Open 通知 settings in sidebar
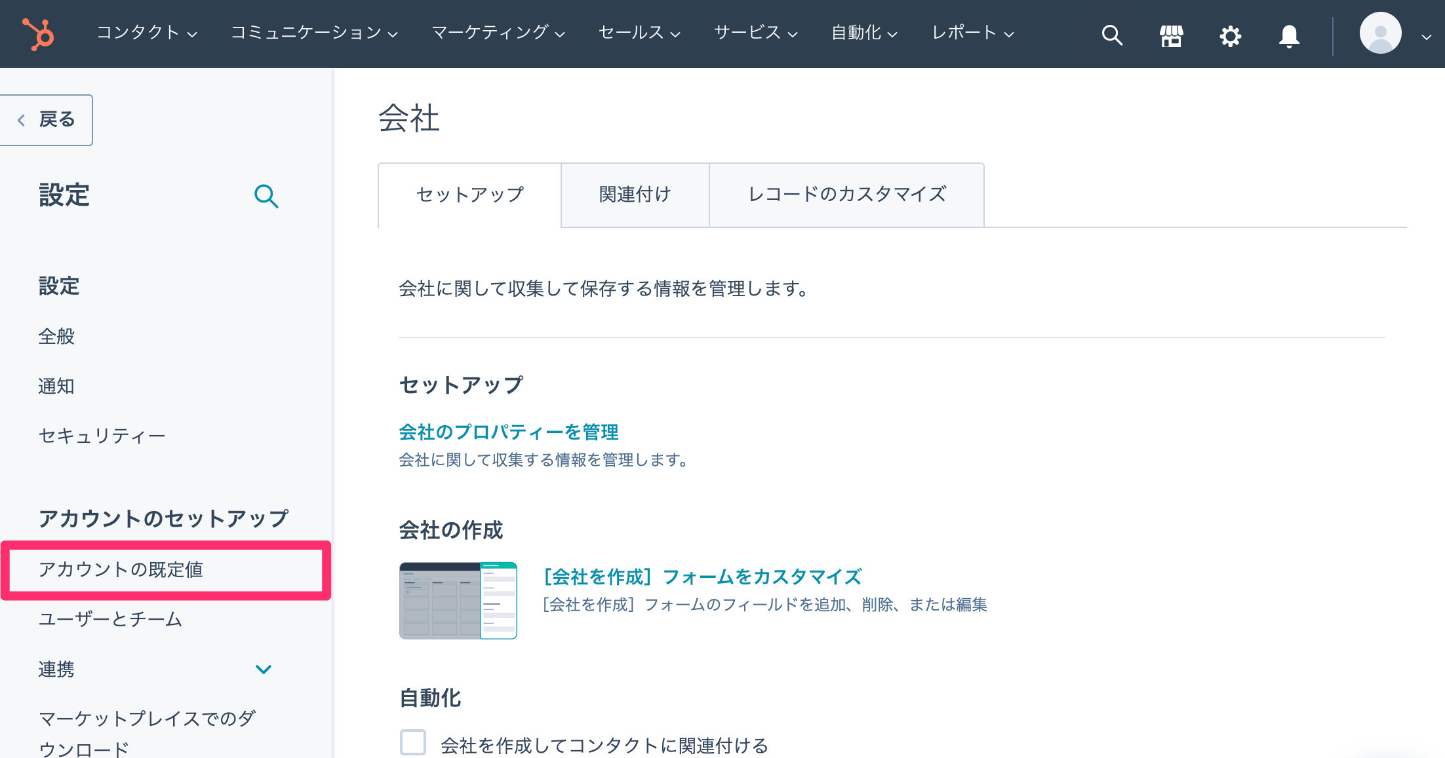 [x=56, y=386]
